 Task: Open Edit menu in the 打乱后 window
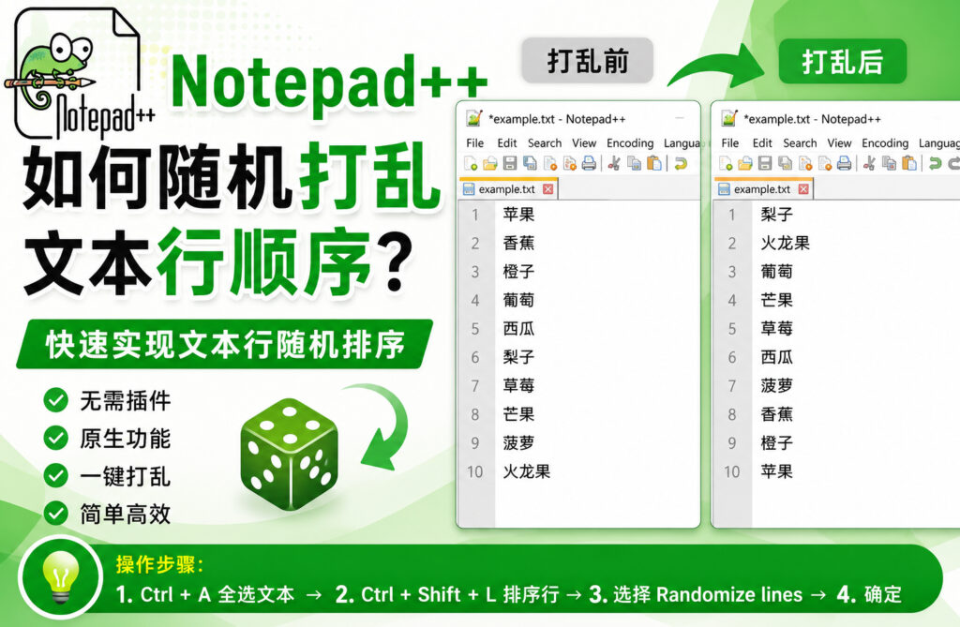[762, 142]
